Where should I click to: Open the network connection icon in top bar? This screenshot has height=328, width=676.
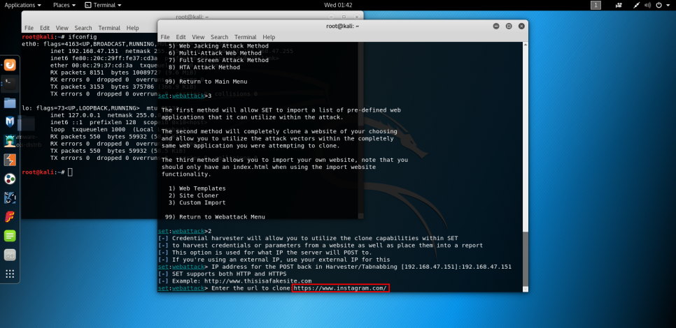[x=636, y=5]
